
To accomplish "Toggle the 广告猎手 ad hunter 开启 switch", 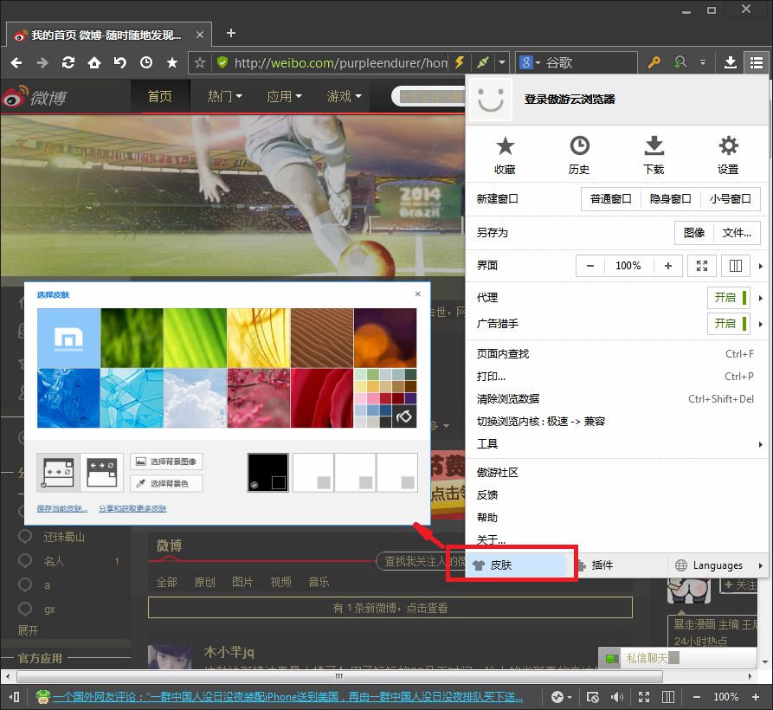I will pos(729,324).
